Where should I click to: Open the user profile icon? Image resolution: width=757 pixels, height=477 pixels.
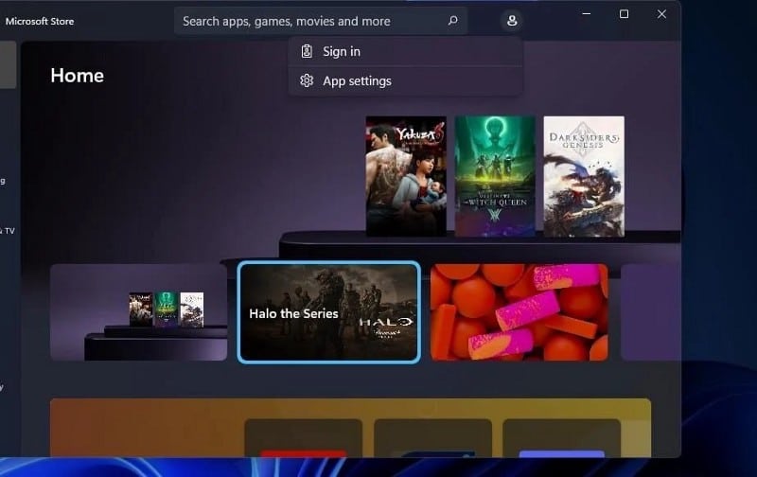point(512,21)
